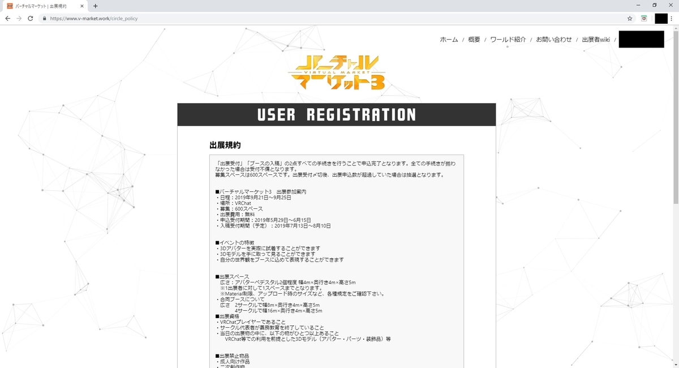679x368 pixels.
Task: Open a new browser tab
Action: pyautogui.click(x=95, y=6)
